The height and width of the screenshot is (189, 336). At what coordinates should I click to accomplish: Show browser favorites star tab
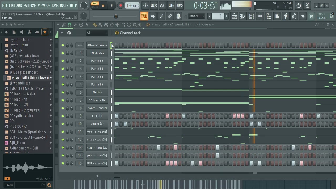tap(45, 32)
